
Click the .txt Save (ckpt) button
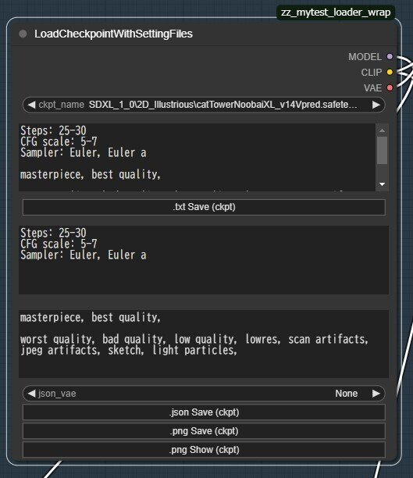click(x=204, y=207)
